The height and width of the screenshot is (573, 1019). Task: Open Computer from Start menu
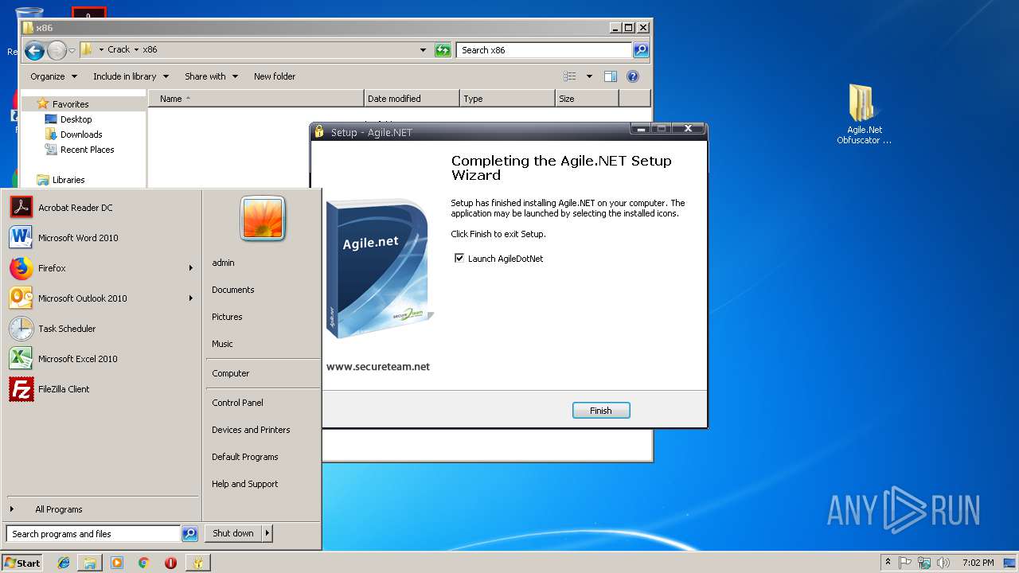[231, 373]
